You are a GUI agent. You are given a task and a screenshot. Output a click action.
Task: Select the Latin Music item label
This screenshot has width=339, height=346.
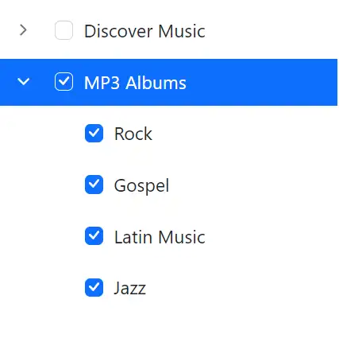pos(160,237)
